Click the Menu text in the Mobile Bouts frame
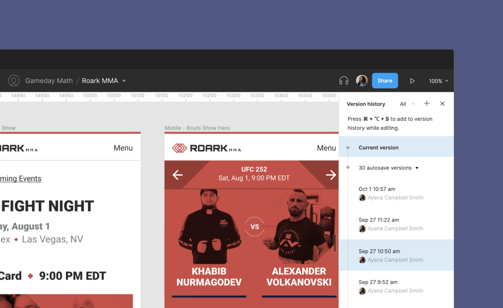 (x=326, y=148)
